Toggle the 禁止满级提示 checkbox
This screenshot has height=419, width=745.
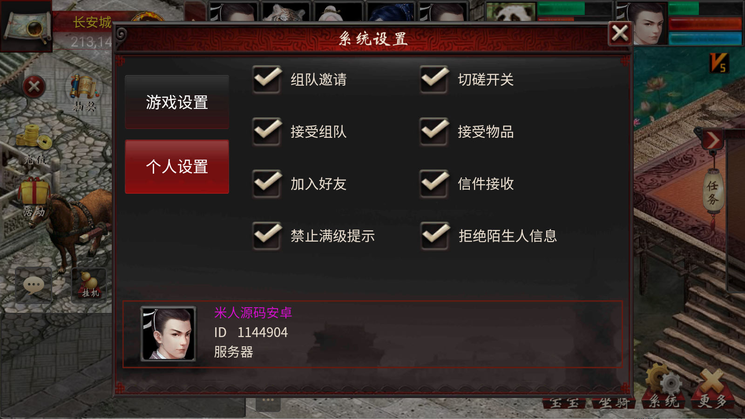267,236
